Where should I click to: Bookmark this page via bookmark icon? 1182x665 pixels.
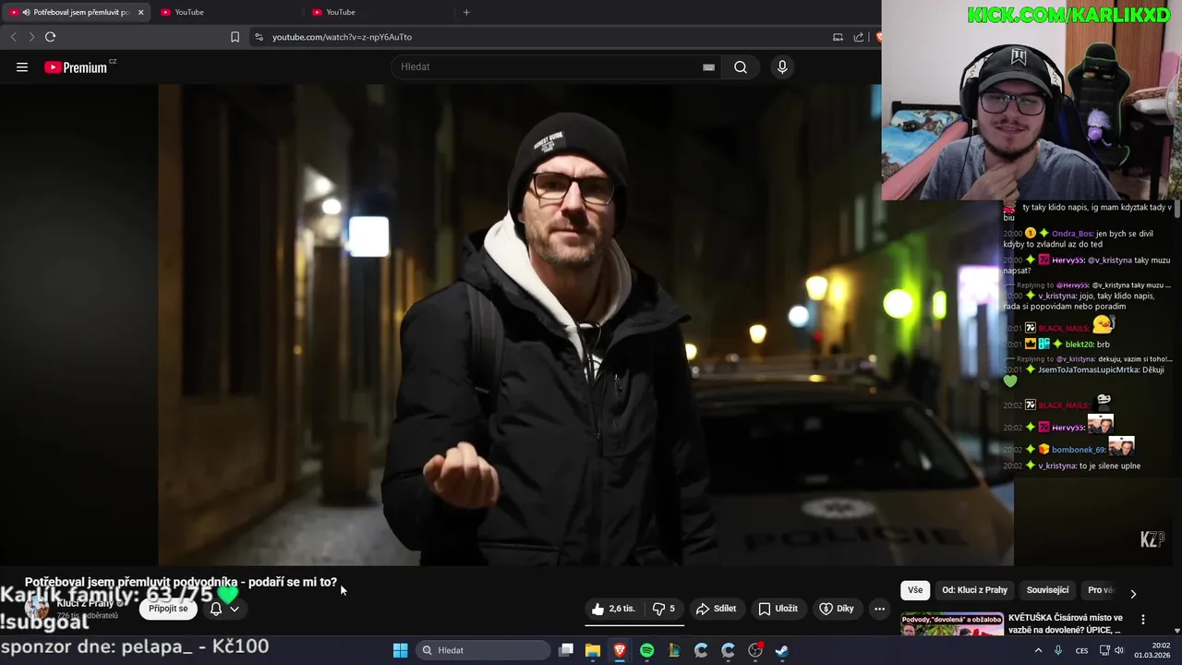tap(235, 37)
